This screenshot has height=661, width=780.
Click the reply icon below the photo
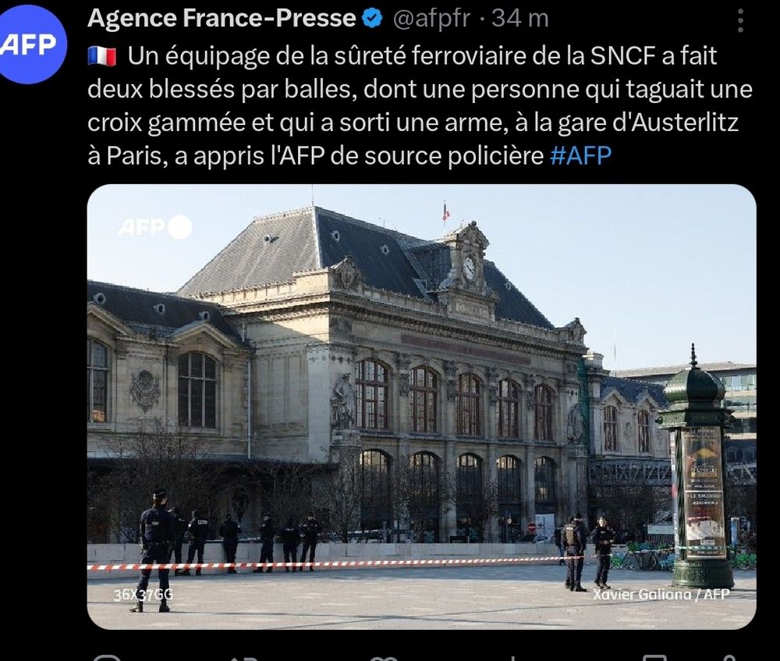tap(106, 658)
